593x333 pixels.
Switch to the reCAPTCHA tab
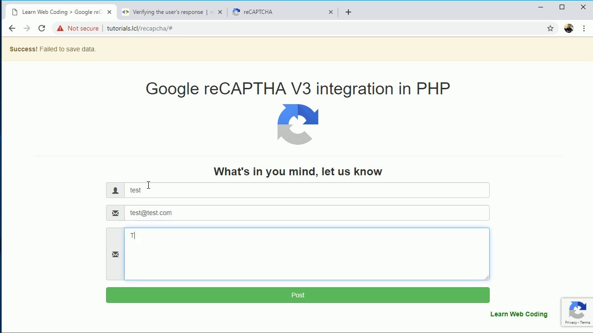tap(283, 12)
